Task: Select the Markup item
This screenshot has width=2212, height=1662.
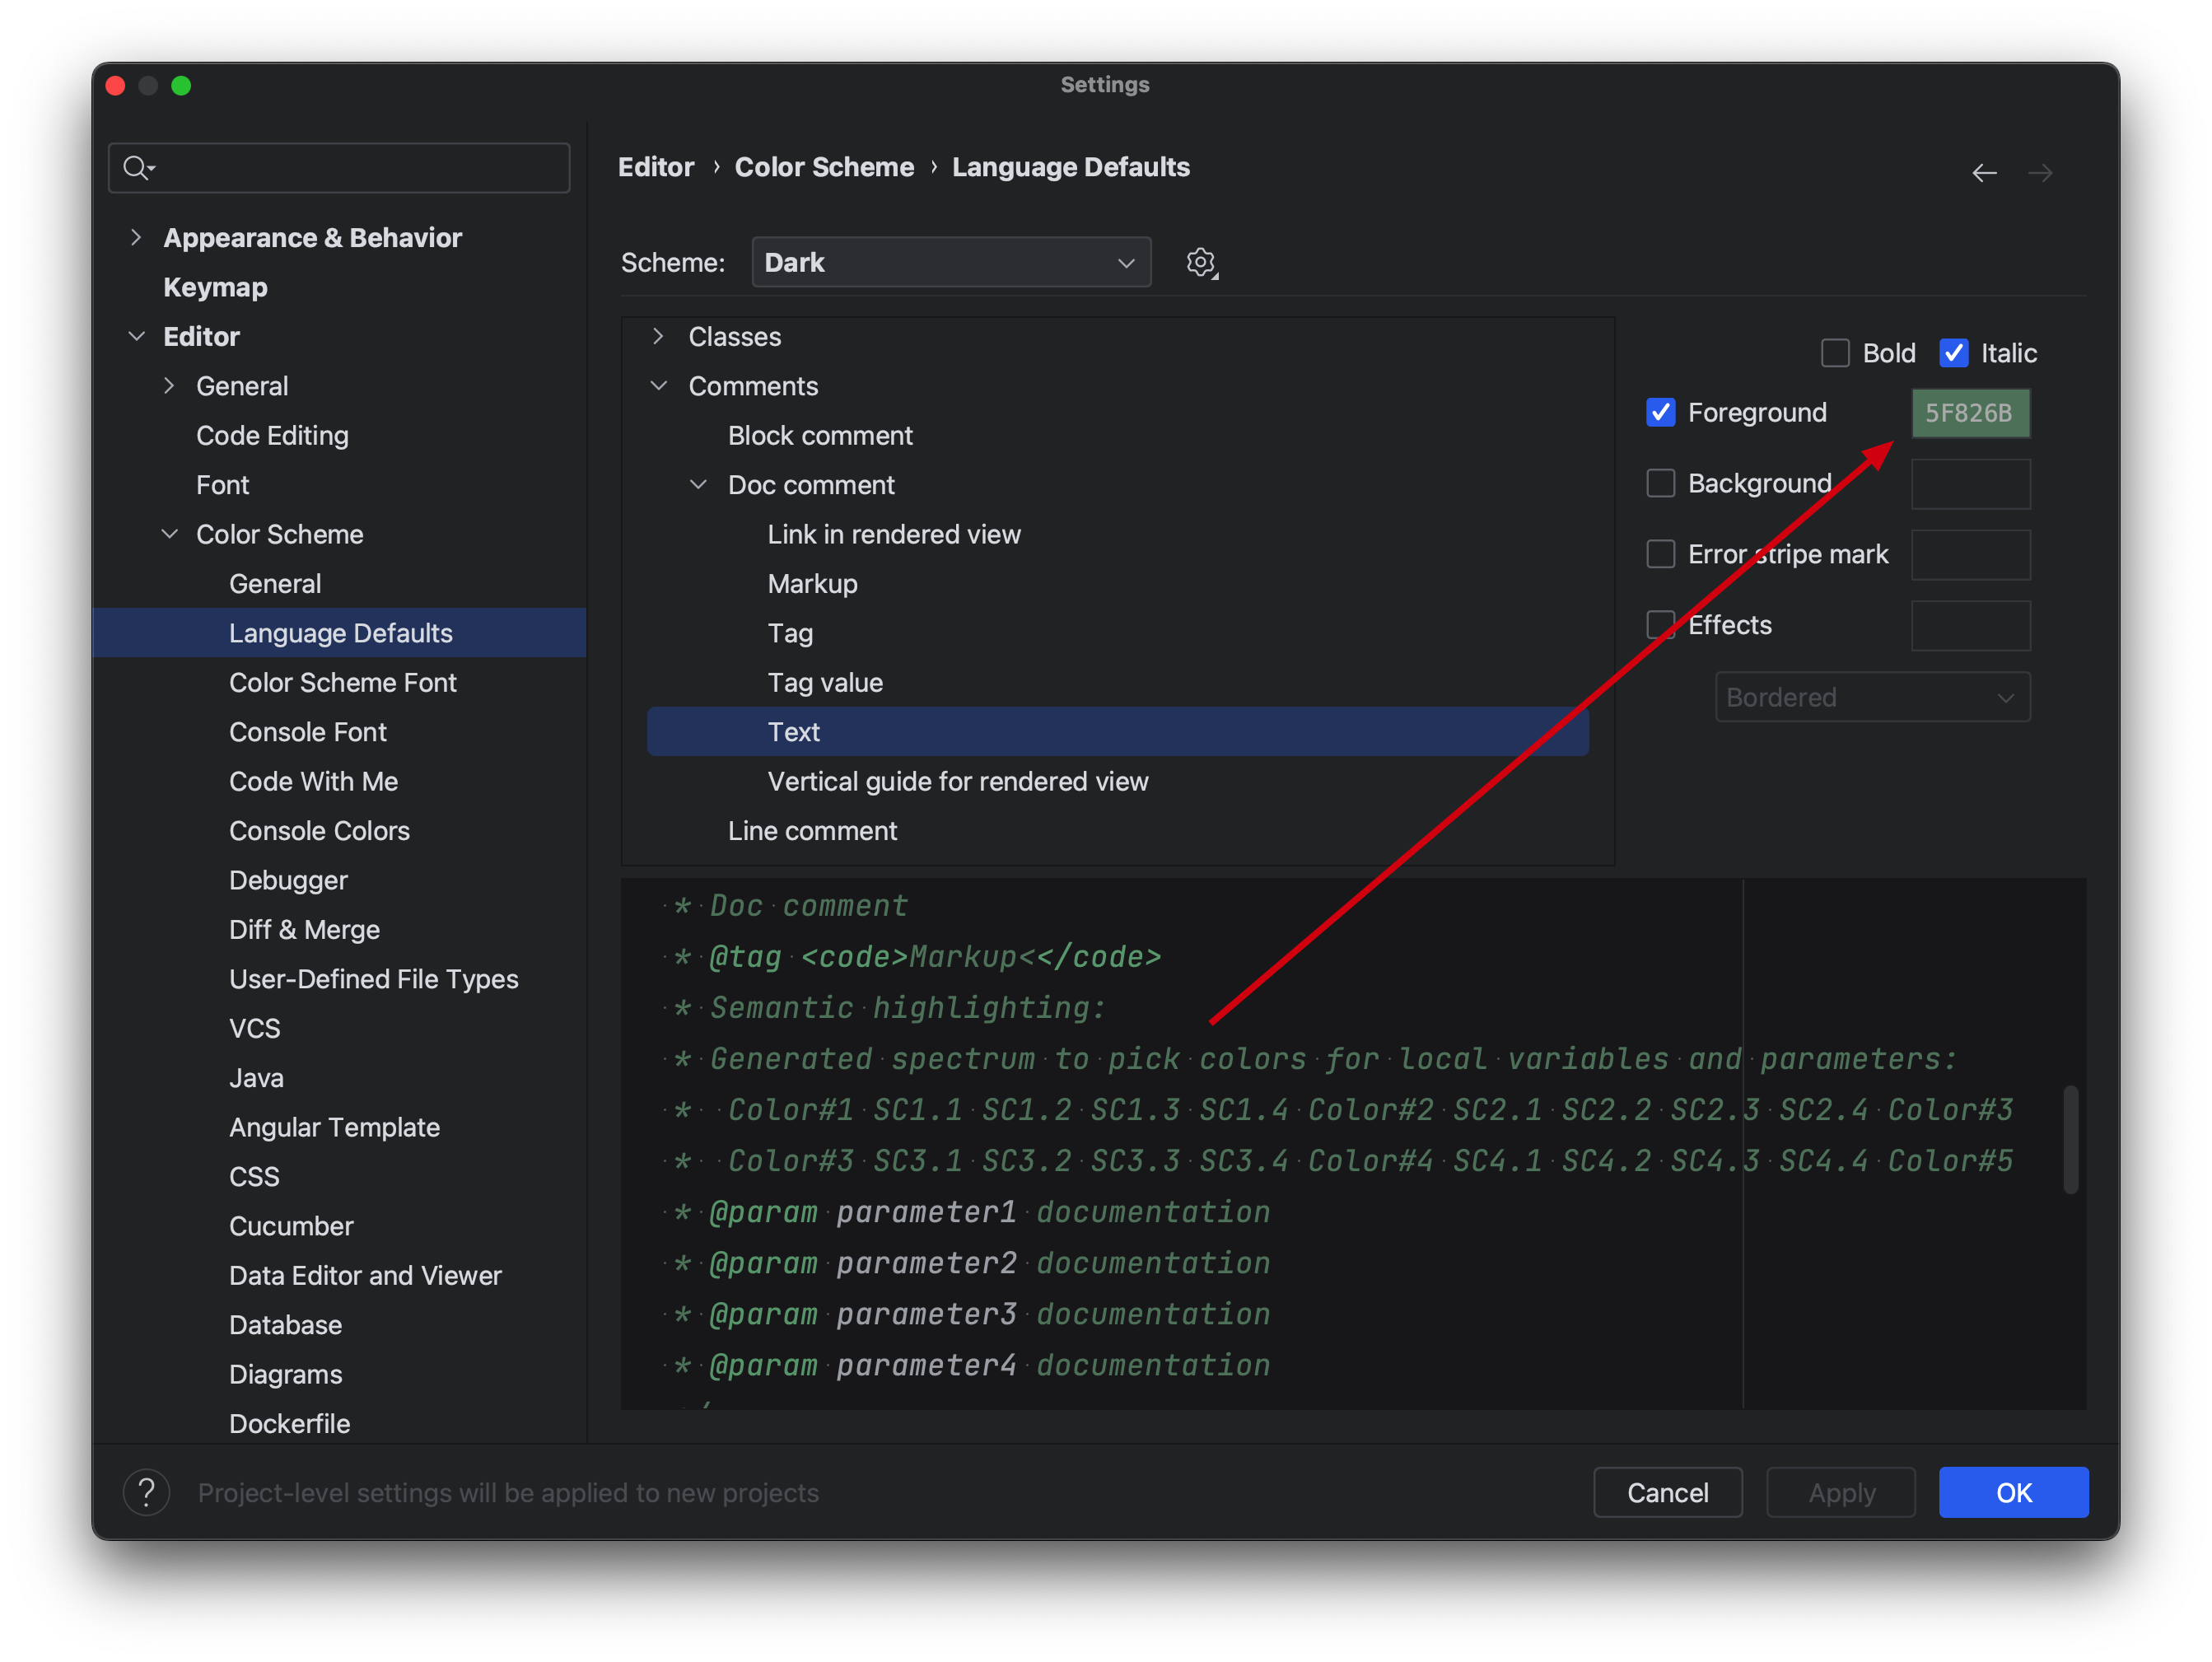Action: point(812,584)
